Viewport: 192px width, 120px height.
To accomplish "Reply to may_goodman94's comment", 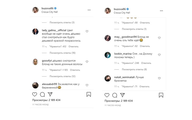I will [145, 46].
